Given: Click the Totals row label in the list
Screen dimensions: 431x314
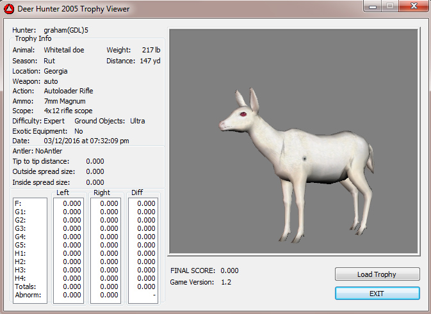Looking at the screenshot, I should (x=23, y=287).
